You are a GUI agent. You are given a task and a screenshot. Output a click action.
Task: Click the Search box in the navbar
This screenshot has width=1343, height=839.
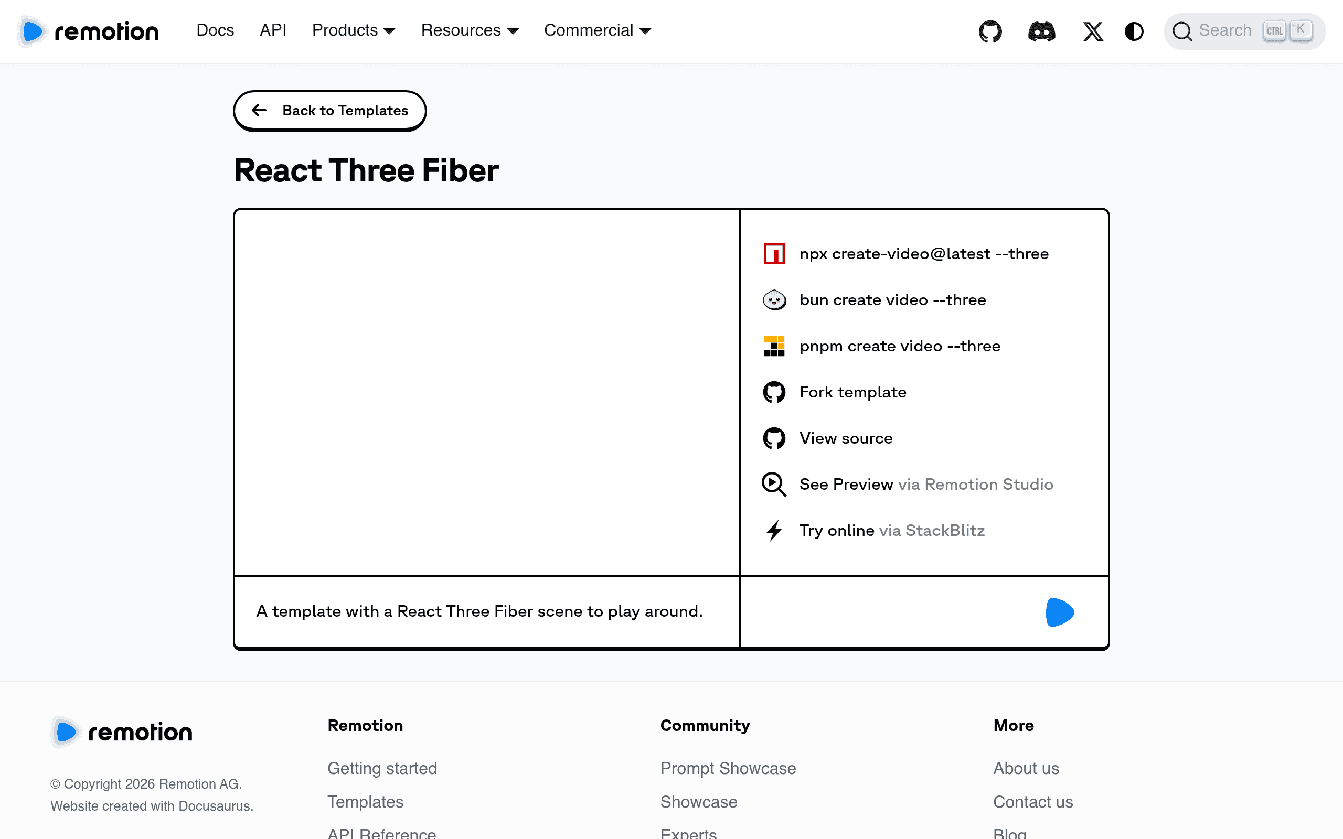[x=1244, y=31]
